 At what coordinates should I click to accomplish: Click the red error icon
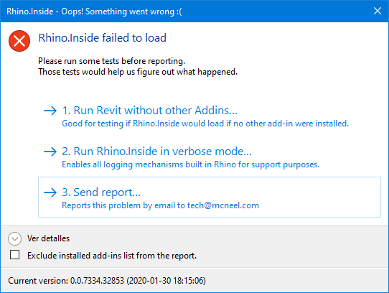19,41
